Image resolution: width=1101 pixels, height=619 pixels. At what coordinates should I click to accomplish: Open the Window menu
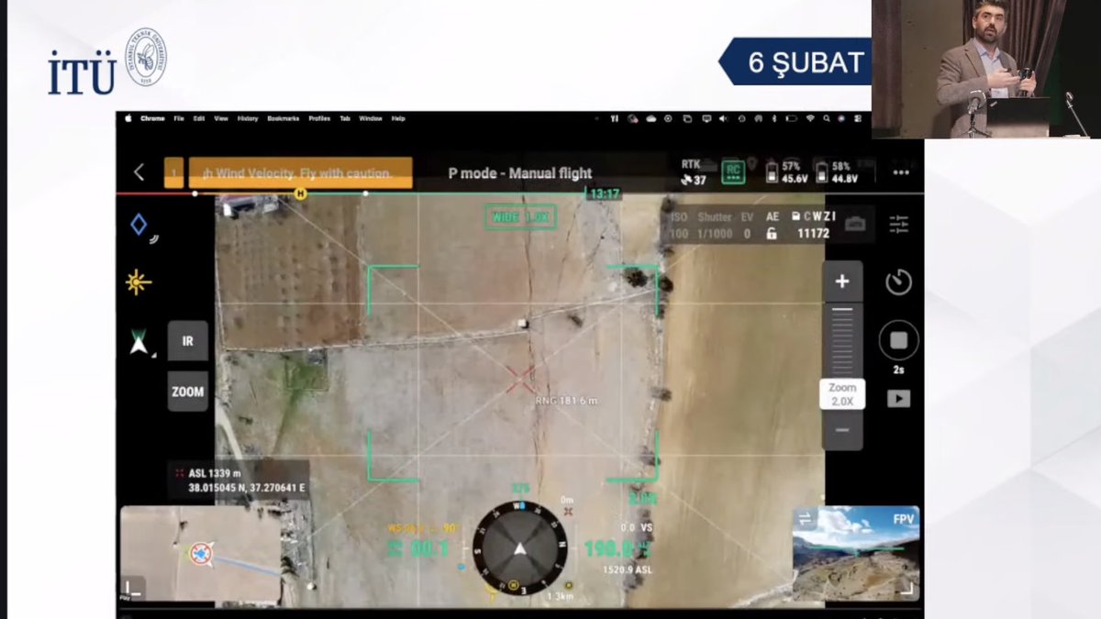[x=371, y=118]
